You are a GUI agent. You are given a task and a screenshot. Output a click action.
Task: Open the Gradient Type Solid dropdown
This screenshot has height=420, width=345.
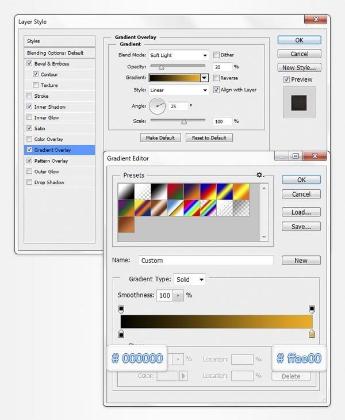[190, 280]
